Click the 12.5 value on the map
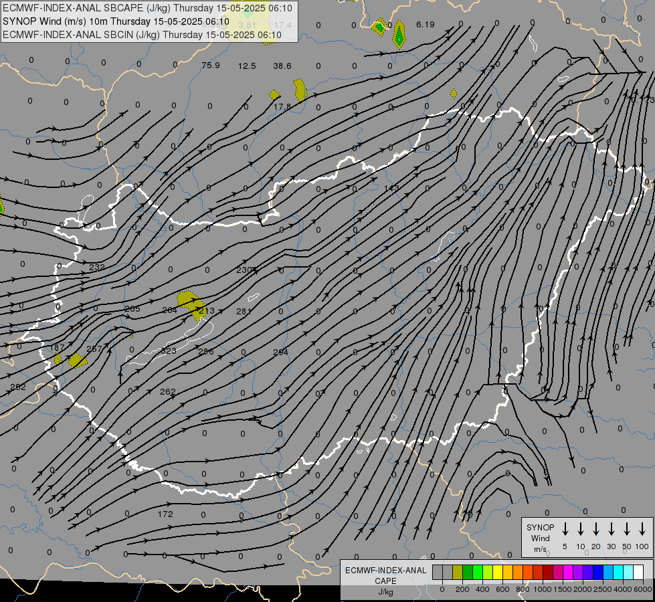 (247, 66)
